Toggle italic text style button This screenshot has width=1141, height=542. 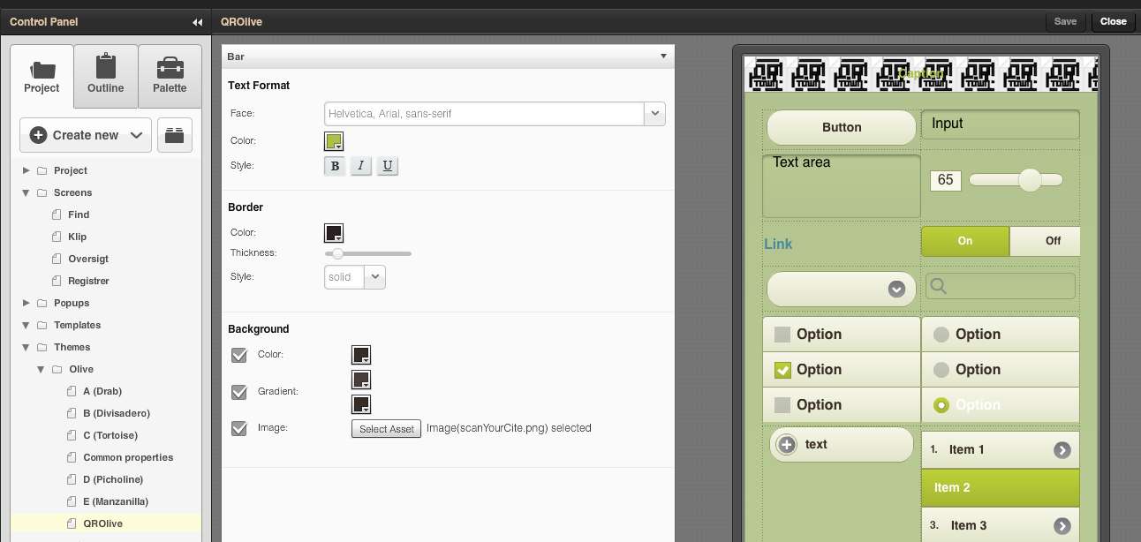click(x=360, y=166)
